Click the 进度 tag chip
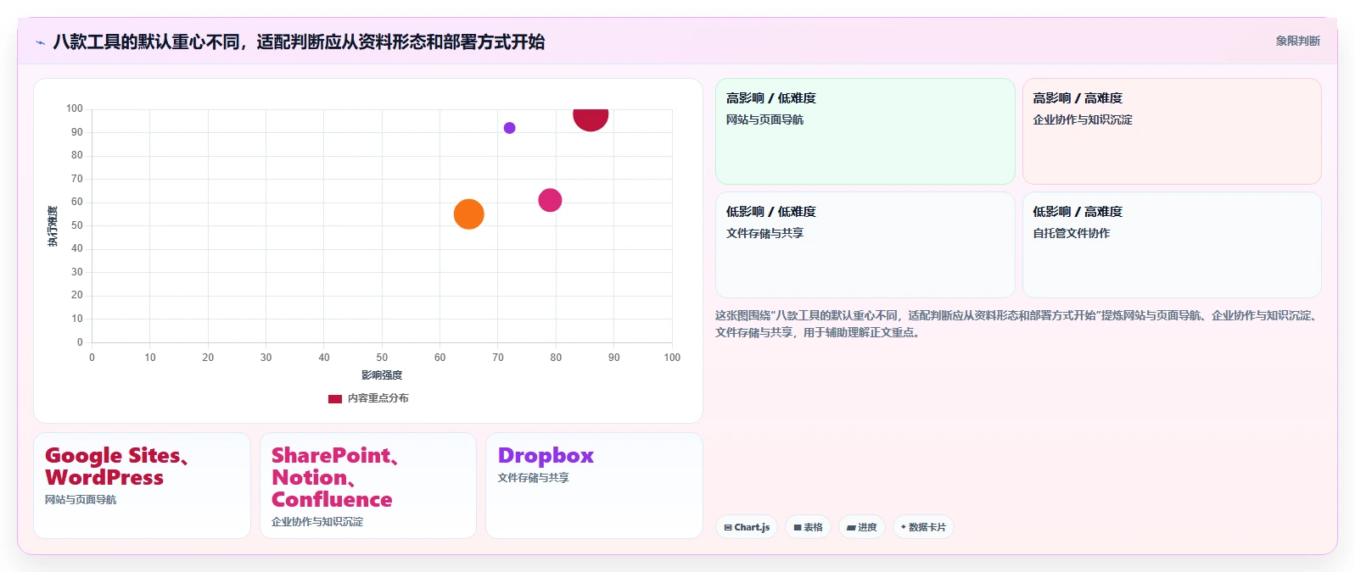Image resolution: width=1355 pixels, height=572 pixels. coord(862,527)
